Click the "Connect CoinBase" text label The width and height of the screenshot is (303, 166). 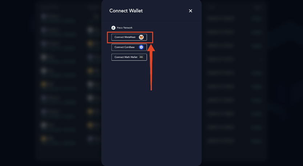(x=125, y=47)
